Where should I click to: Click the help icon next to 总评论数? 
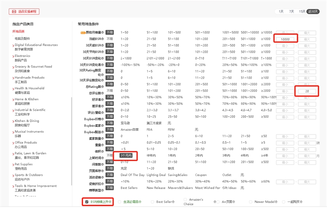[102, 93]
